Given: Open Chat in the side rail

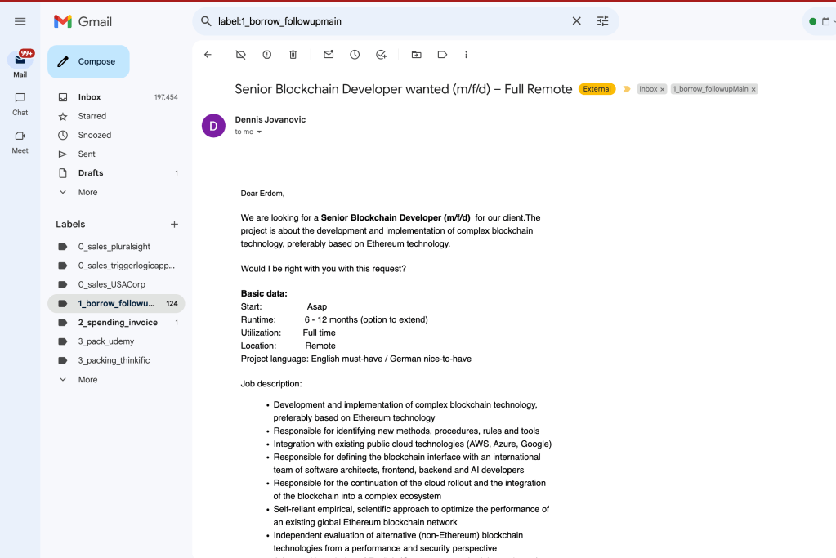Looking at the screenshot, I should click(x=20, y=104).
